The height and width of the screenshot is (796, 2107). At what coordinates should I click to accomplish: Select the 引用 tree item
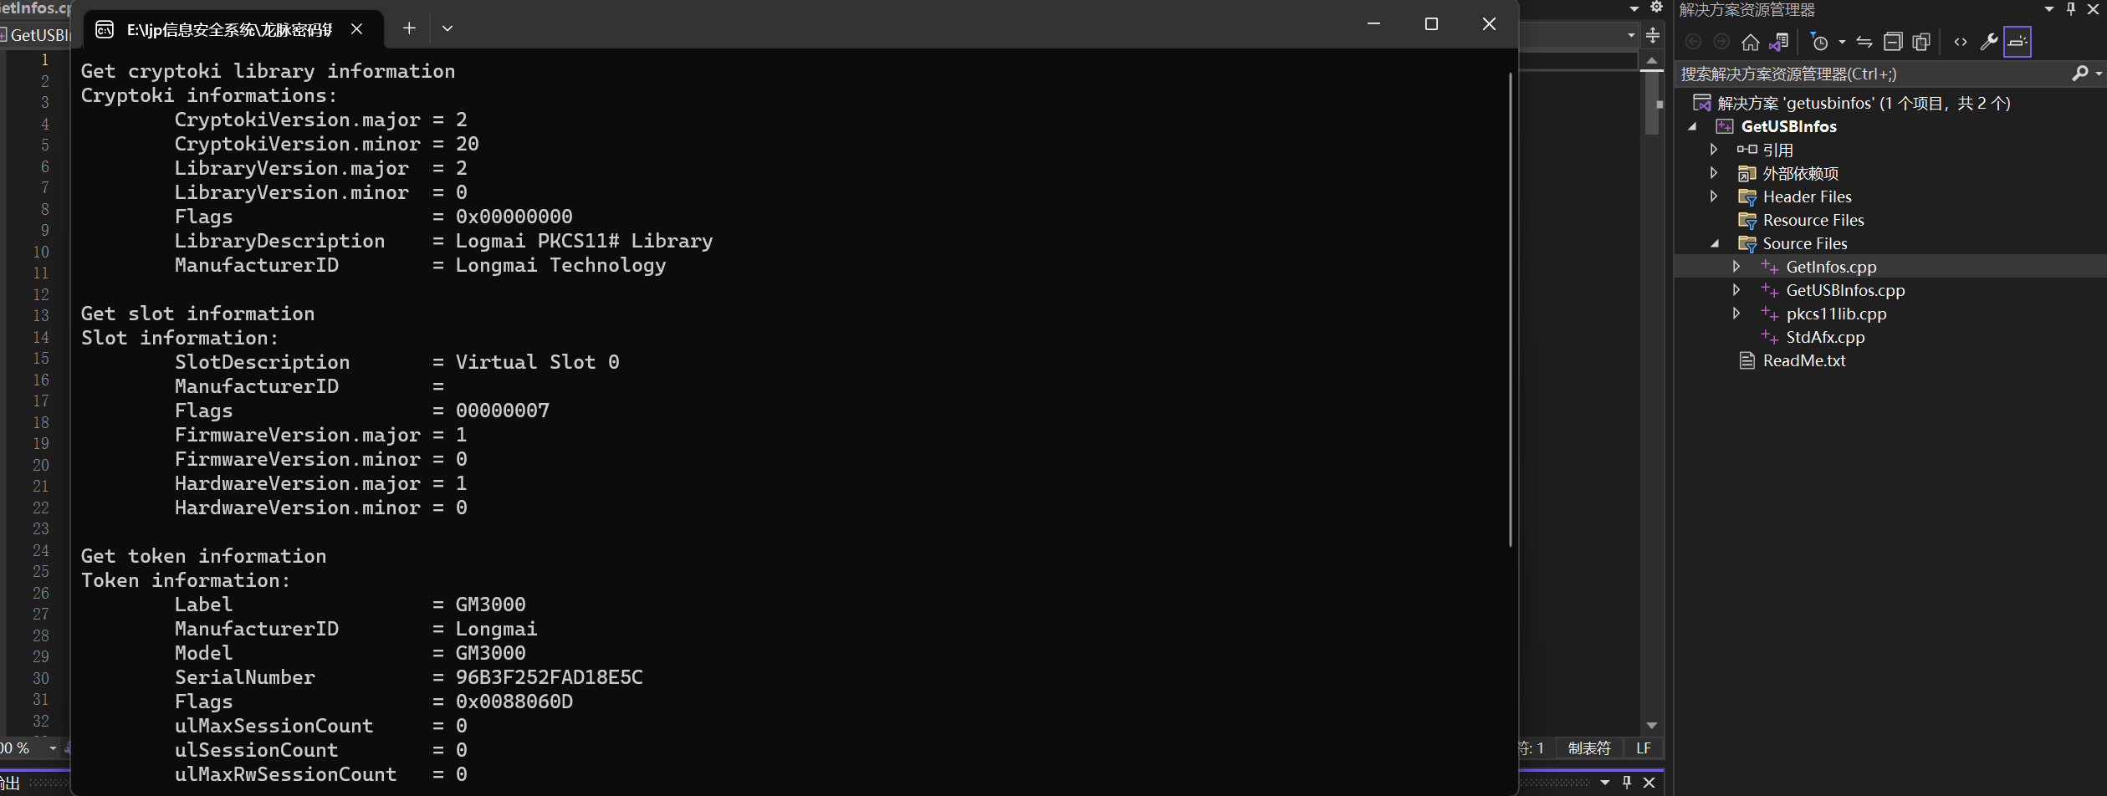click(x=1777, y=150)
